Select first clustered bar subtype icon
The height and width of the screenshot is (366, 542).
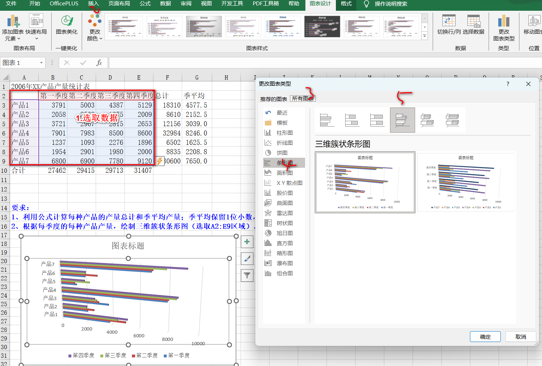pos(327,120)
